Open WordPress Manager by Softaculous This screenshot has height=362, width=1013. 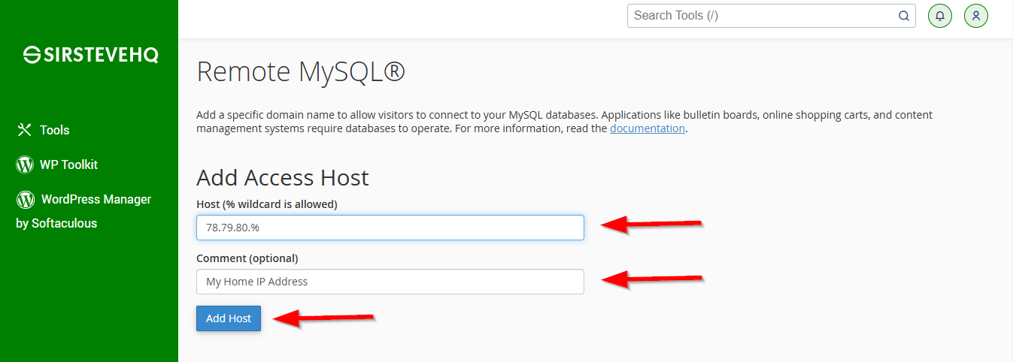click(83, 211)
